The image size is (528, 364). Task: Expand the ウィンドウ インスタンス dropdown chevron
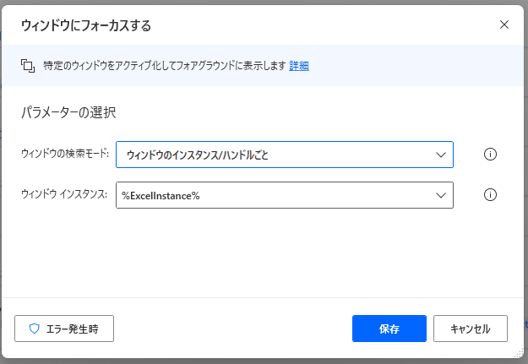(x=441, y=195)
